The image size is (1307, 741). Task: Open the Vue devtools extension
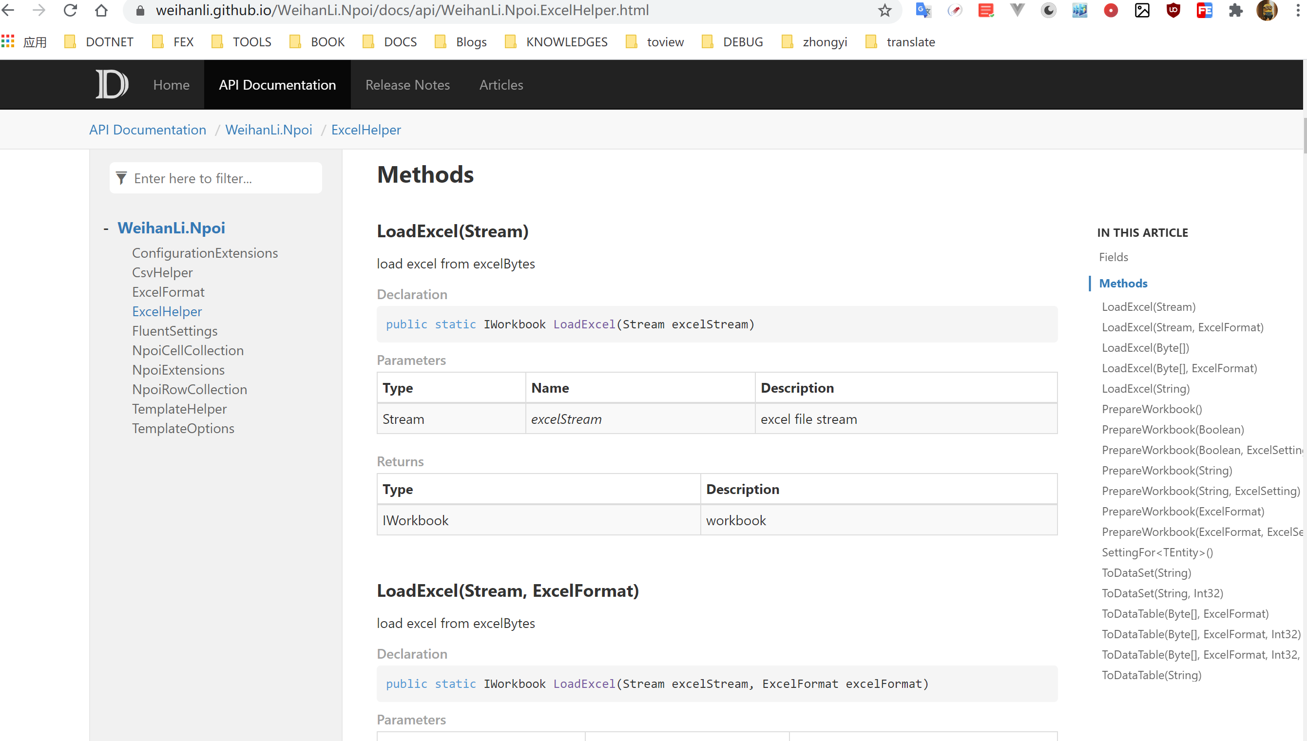1017,10
